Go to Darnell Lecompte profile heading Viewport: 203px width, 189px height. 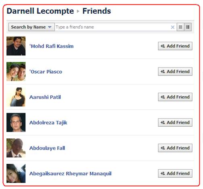tap(40, 11)
